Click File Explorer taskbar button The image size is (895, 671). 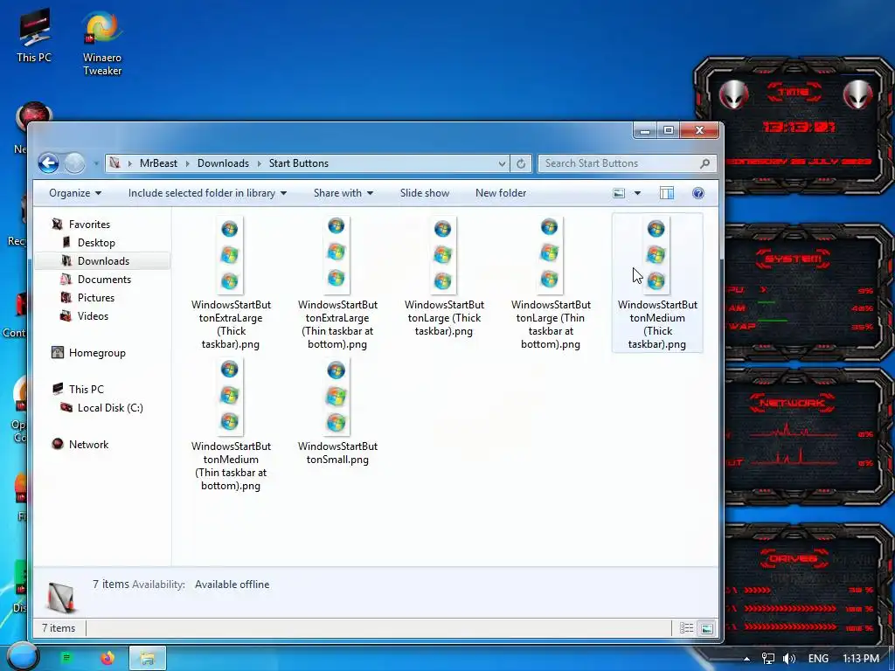147,658
